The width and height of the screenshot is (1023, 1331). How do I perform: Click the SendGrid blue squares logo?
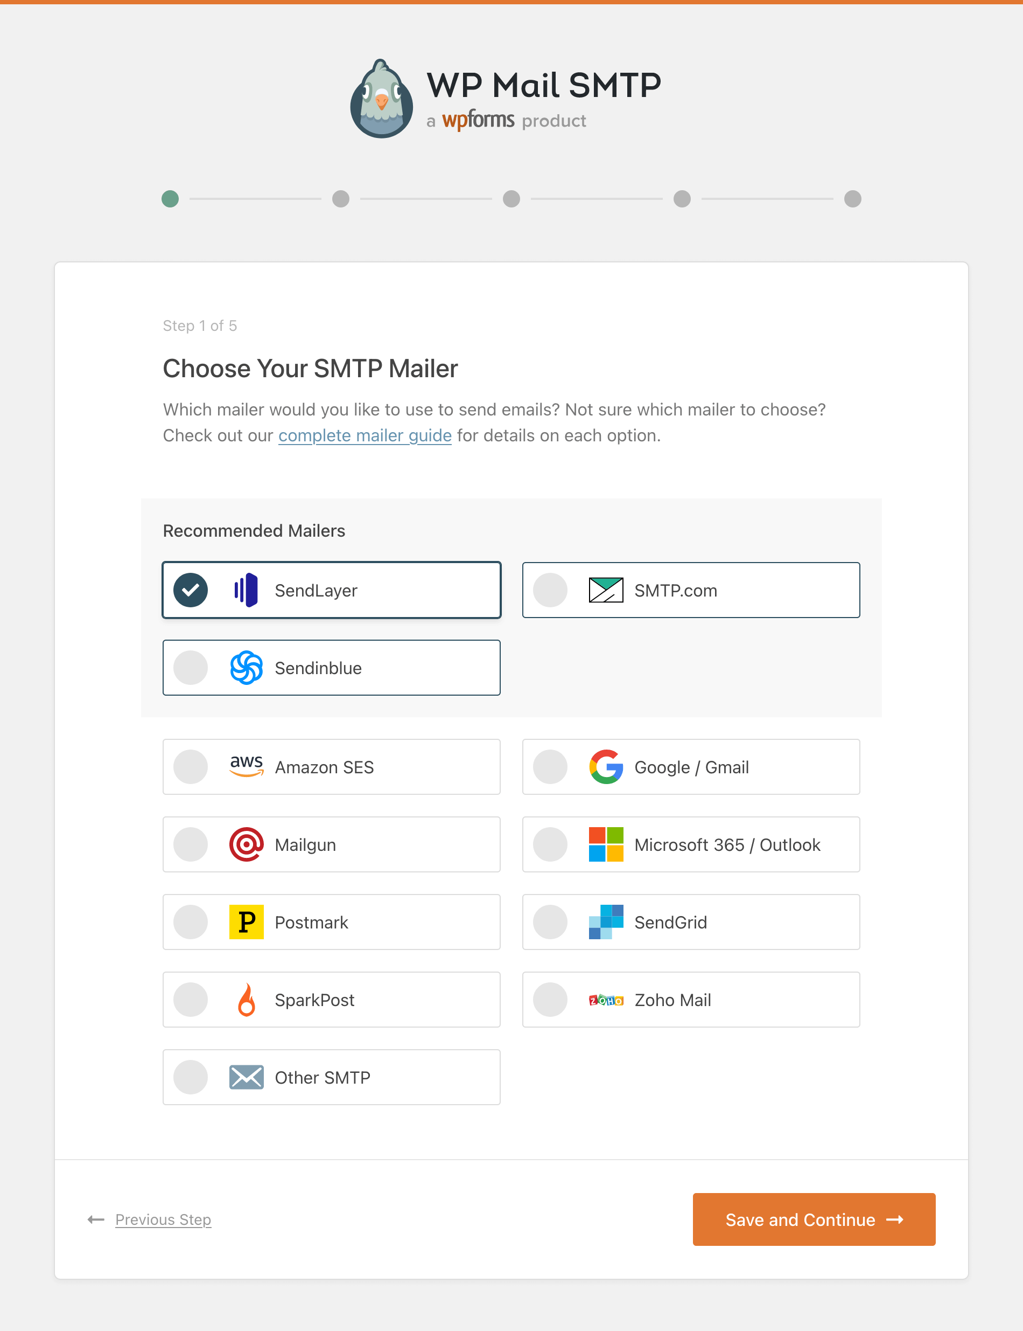606,921
